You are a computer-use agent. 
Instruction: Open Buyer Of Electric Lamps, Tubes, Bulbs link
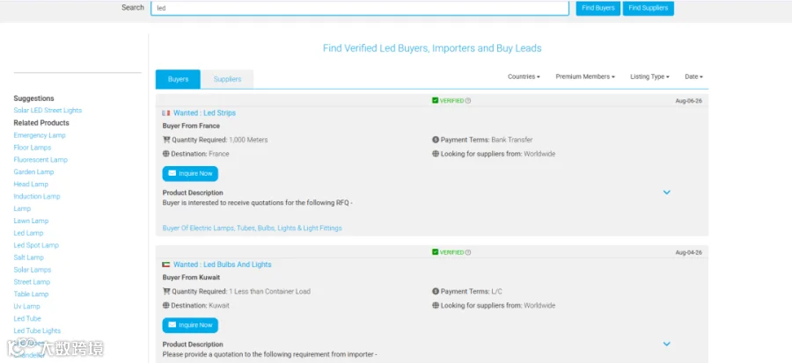click(252, 229)
